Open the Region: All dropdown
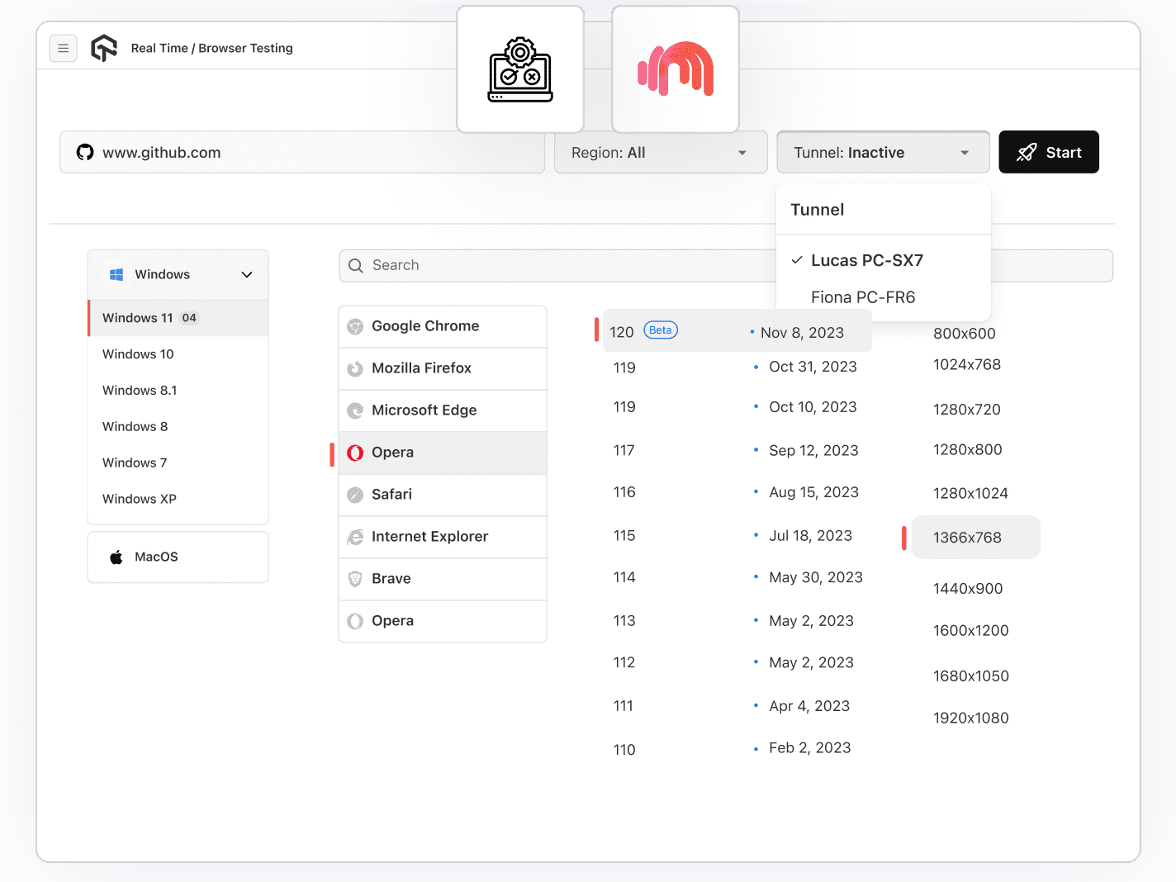This screenshot has height=882, width=1176. click(x=660, y=153)
